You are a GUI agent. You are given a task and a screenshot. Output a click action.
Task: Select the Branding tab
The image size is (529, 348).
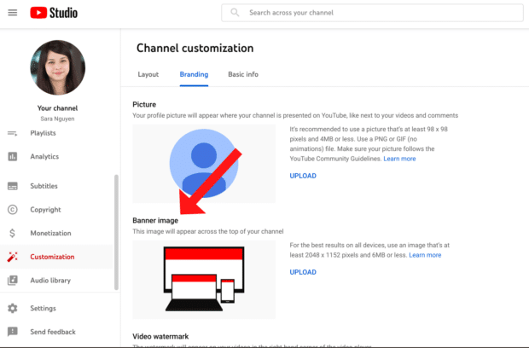194,74
